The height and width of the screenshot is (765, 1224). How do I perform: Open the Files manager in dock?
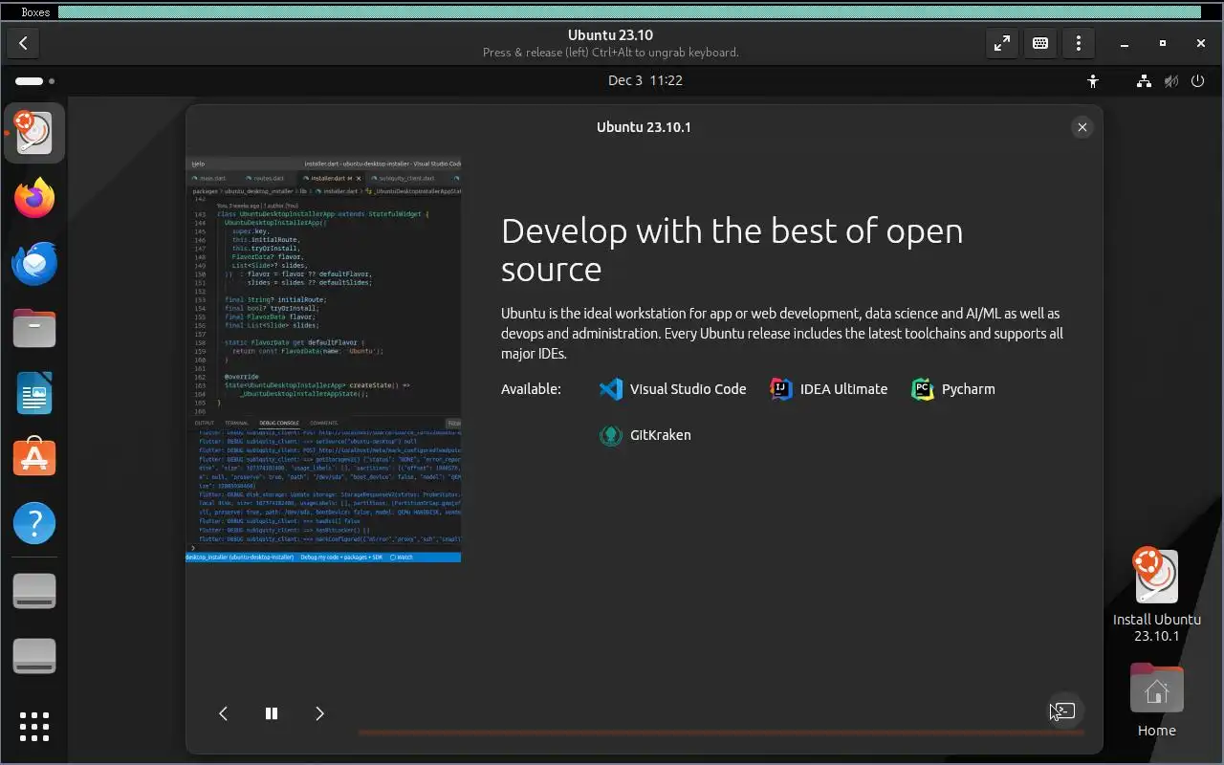34,328
